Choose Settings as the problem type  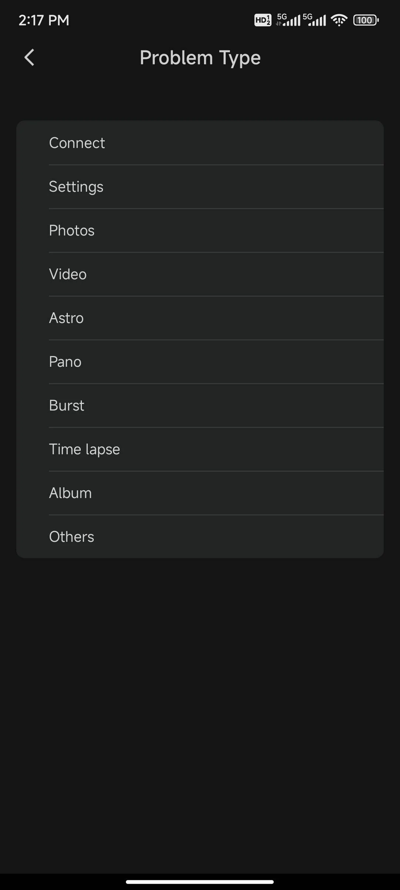coord(200,187)
